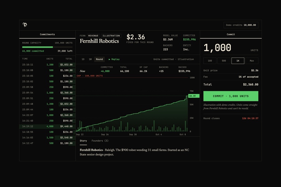Click the $2,360.00 total amount
The width and height of the screenshot is (281, 187).
click(251, 85)
